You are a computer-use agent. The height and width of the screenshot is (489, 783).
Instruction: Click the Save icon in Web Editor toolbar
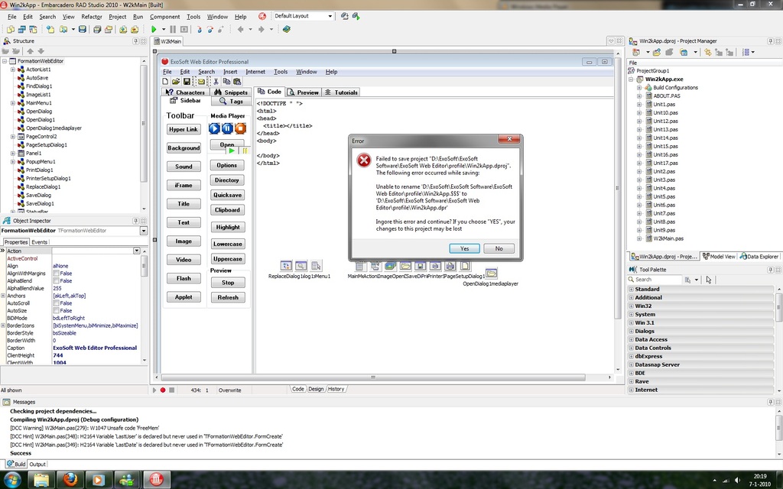coord(187,80)
